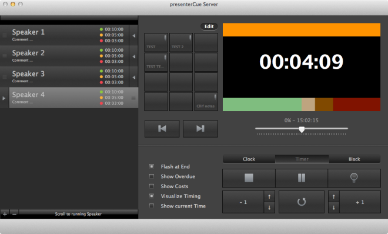
Task: Click the Edit button above message grid
Action: (x=209, y=26)
